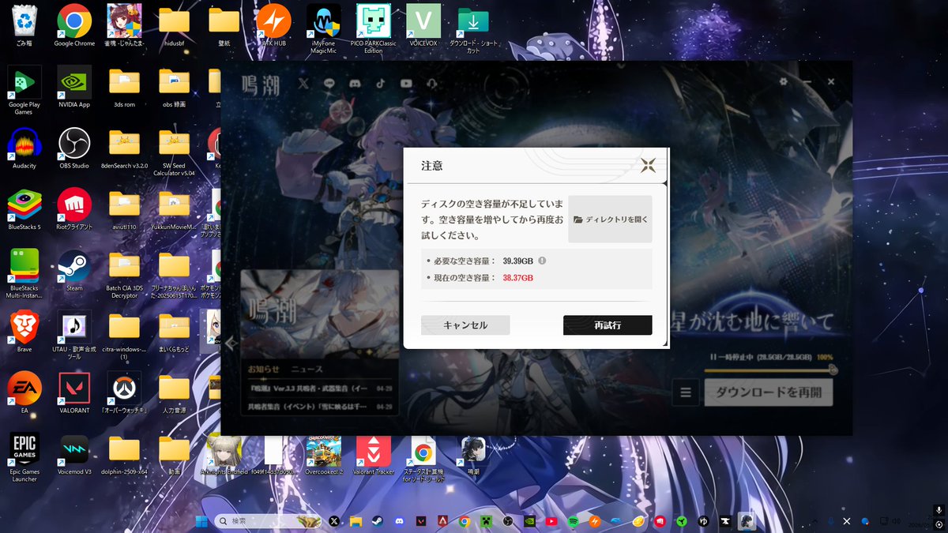The image size is (948, 533).
Task: Select the UTAU 歌声合成ツール shortcut
Action: [74, 336]
